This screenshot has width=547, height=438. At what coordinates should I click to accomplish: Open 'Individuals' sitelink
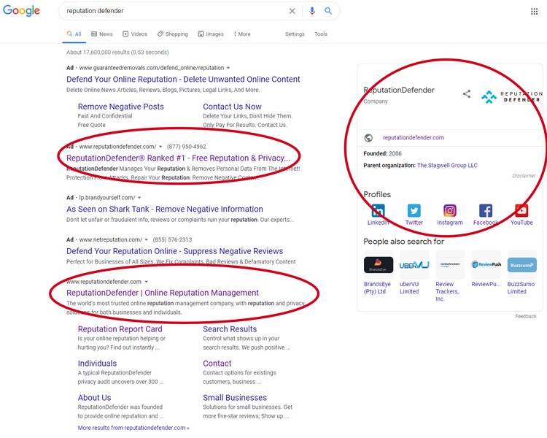(x=97, y=364)
